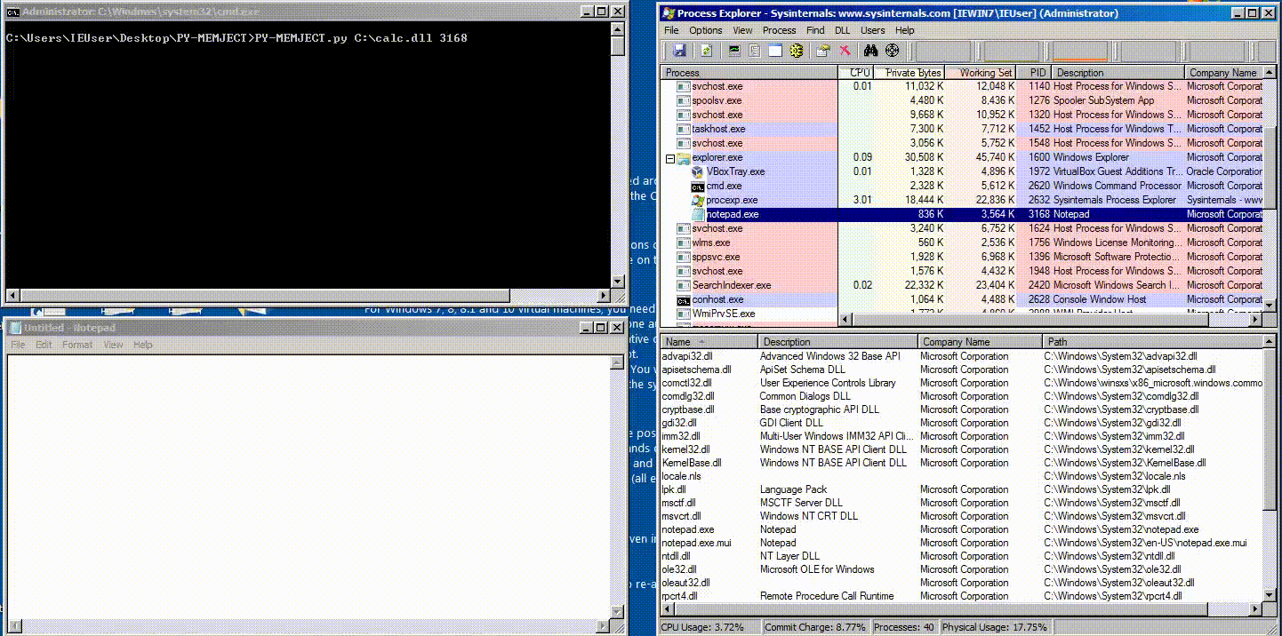Toggle the Show Lower Pane toolbar icon
The image size is (1282, 636).
774,52
